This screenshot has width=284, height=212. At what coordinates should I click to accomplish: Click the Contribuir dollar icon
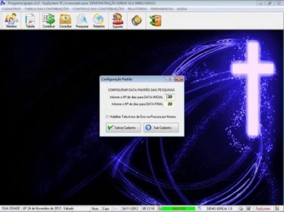click(x=49, y=20)
